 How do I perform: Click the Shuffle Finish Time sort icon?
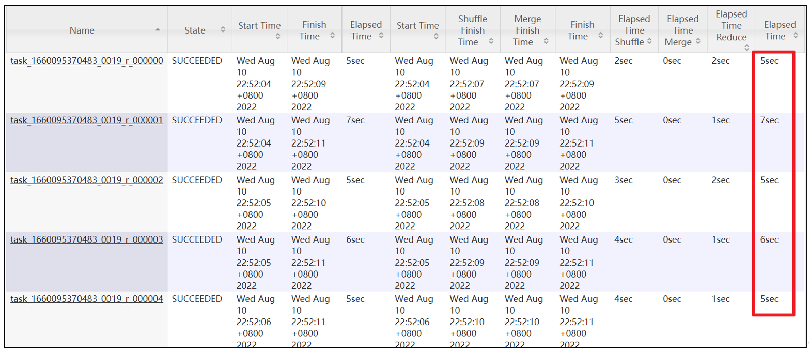click(491, 41)
